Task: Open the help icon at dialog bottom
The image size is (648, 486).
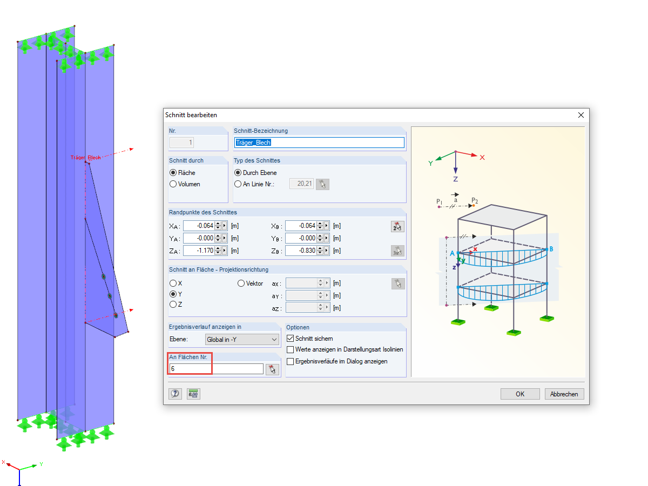Action: point(175,394)
